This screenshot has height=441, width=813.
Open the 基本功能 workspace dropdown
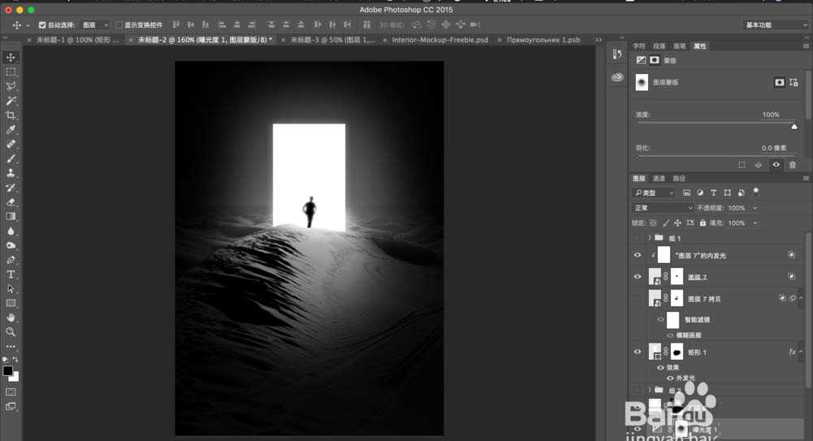point(776,25)
